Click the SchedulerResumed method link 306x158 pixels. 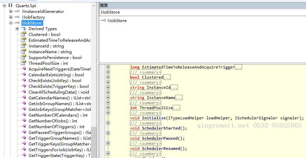[161, 149]
